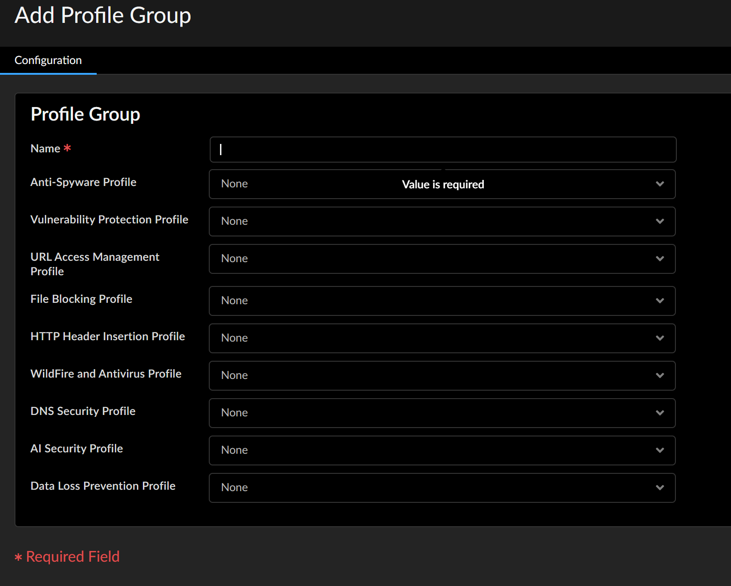The image size is (731, 586).
Task: Click the Data Loss Prevention chevron arrow
Action: (660, 488)
